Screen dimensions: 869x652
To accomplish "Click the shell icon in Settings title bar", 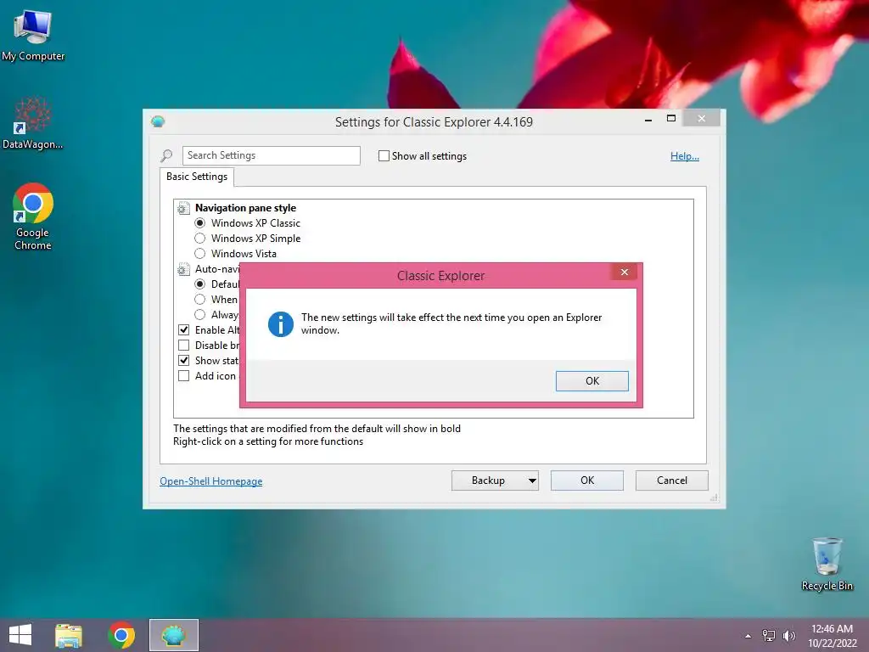I will [x=158, y=121].
